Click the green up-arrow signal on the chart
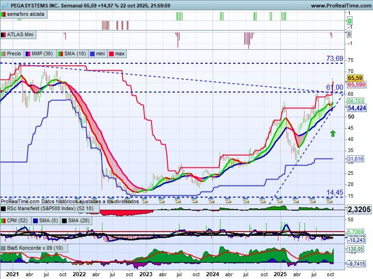Screen dimensions: 373x279 [332, 133]
